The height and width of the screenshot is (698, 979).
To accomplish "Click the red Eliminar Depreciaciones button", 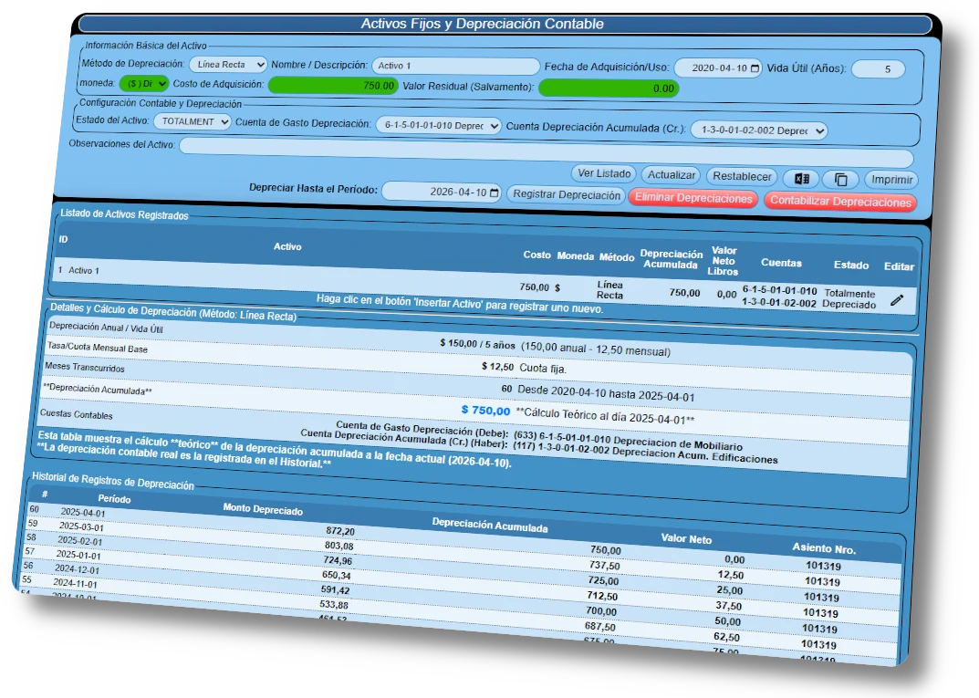I will tap(693, 198).
